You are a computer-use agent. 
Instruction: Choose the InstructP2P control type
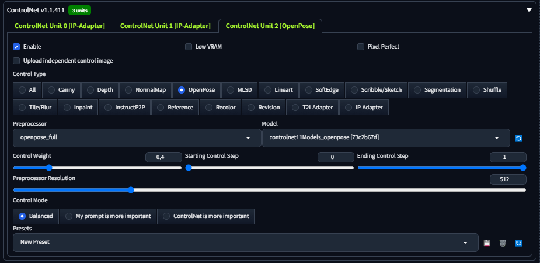pos(125,107)
